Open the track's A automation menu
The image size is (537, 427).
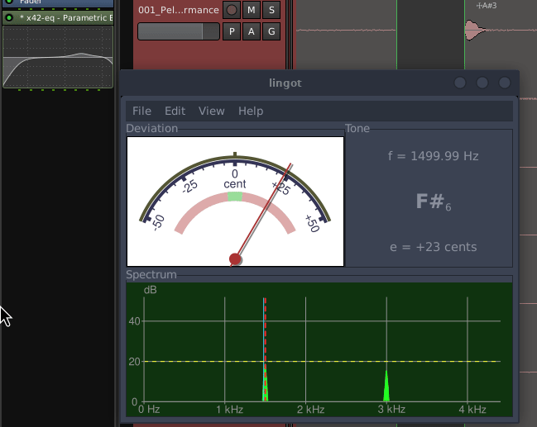click(x=252, y=31)
